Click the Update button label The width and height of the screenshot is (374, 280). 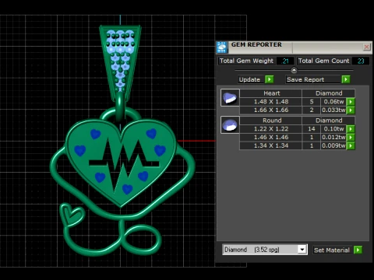249,79
